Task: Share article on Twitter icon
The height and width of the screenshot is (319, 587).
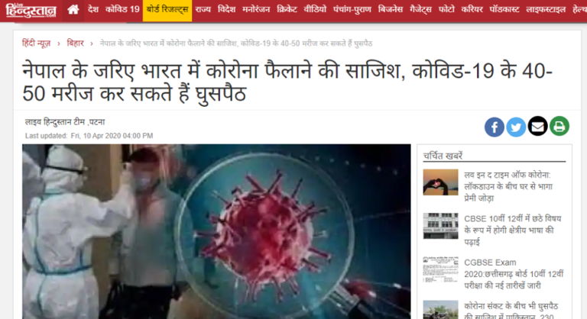Action: click(x=516, y=127)
